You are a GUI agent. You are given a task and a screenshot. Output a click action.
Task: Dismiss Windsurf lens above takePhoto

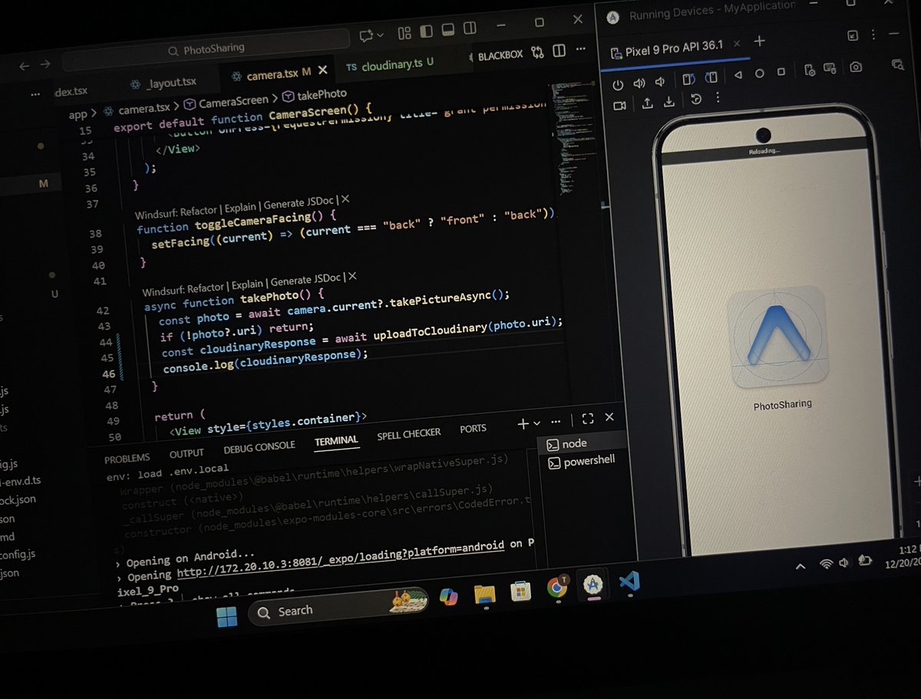(352, 277)
